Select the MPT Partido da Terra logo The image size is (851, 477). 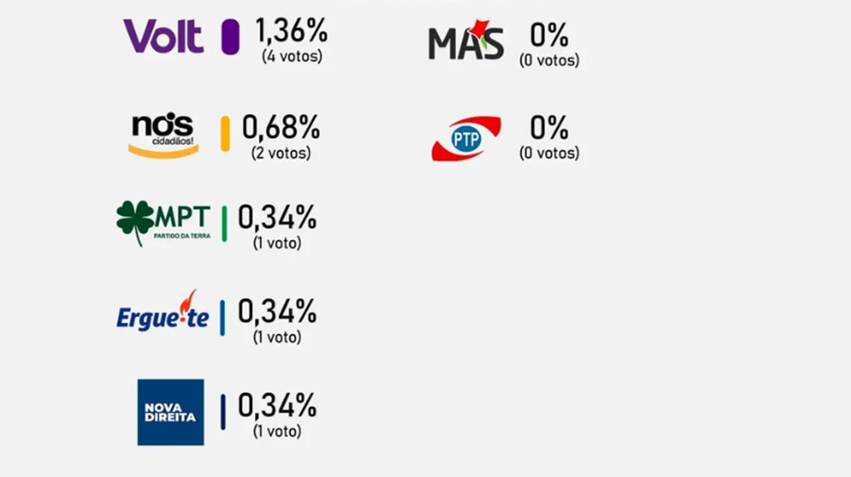163,222
